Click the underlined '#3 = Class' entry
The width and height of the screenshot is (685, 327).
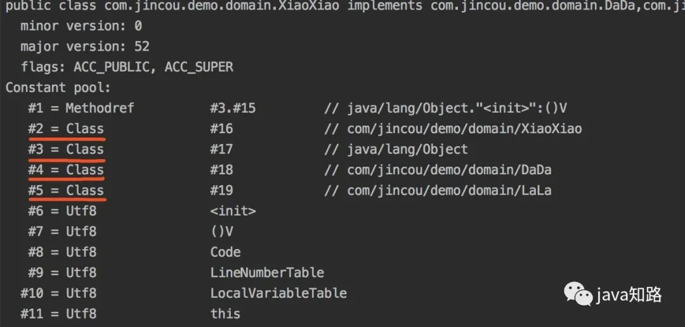66,150
